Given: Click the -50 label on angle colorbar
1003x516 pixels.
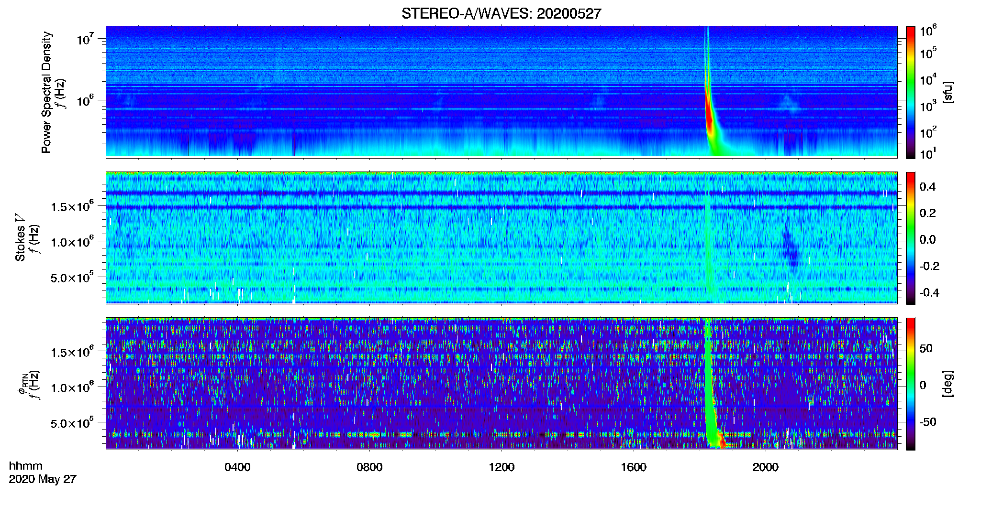Looking at the screenshot, I should (x=927, y=422).
